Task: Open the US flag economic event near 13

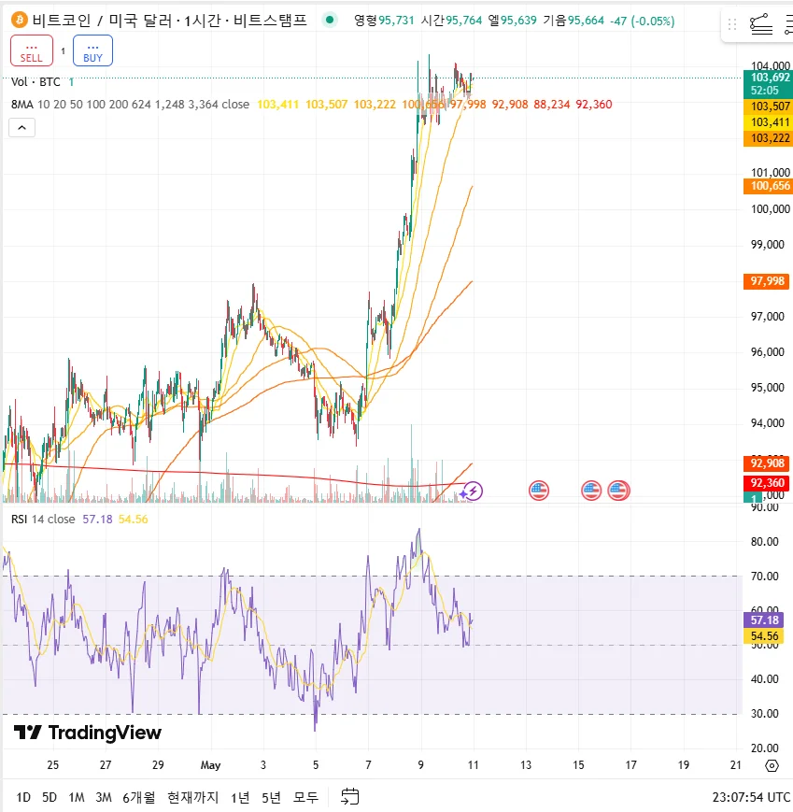Action: coord(539,491)
